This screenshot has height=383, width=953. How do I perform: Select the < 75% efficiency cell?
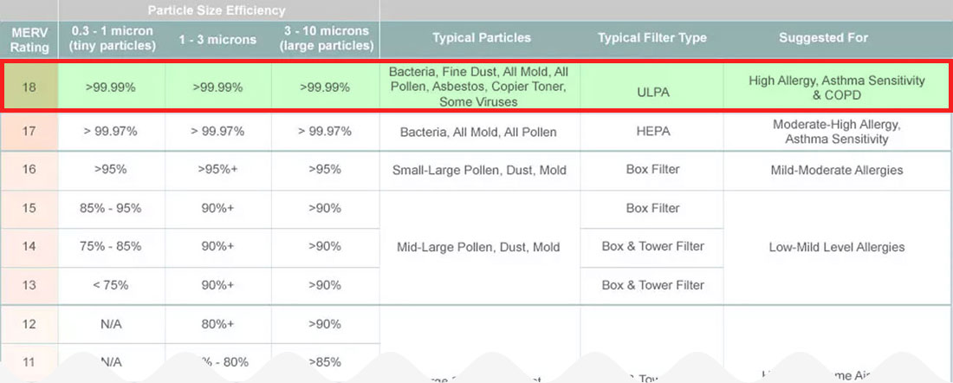111,285
